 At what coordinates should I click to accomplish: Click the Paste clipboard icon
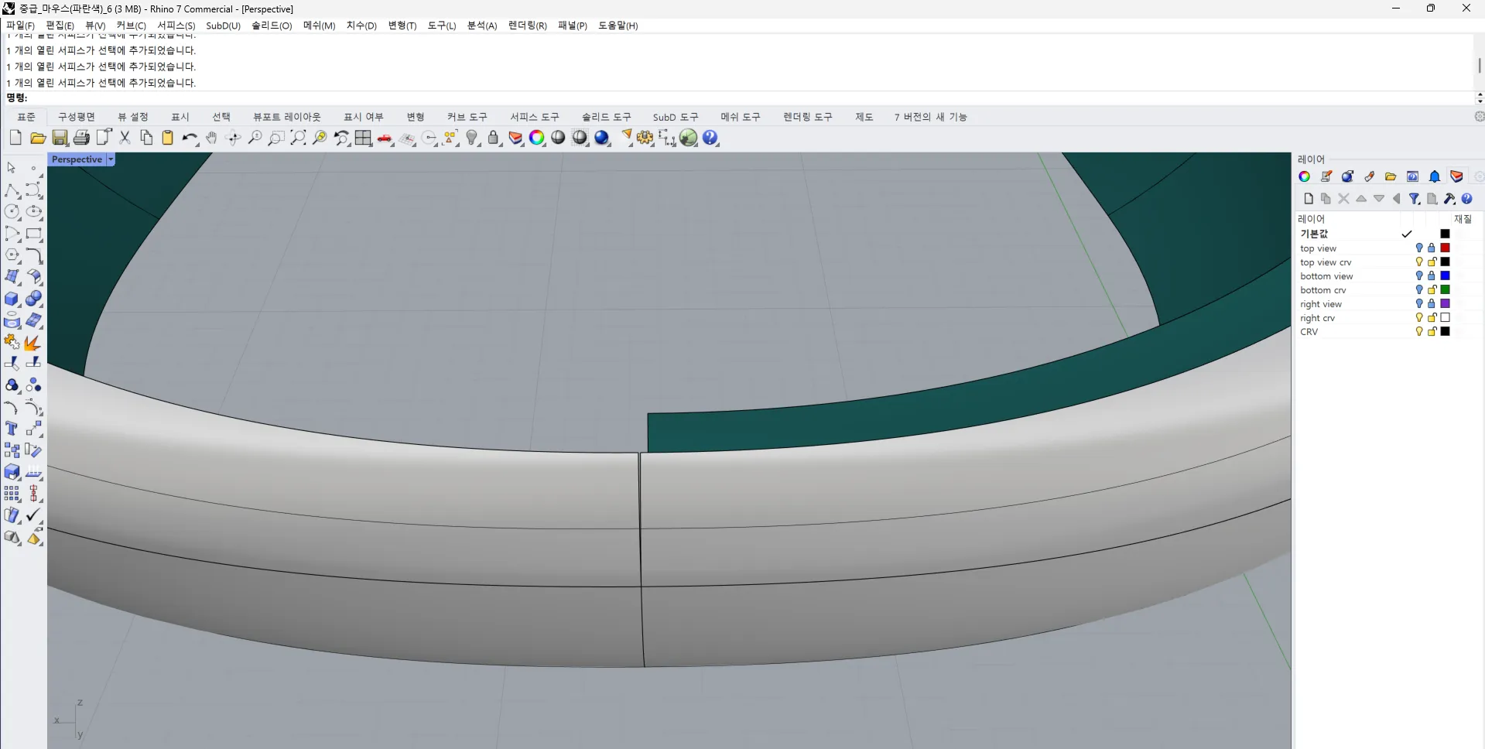pos(167,138)
